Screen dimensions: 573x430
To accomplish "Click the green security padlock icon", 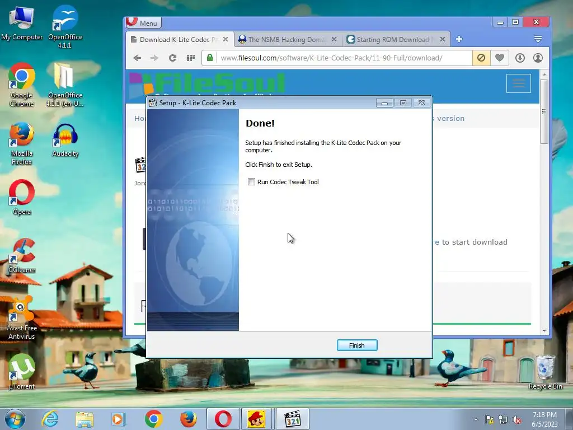I will click(x=210, y=58).
